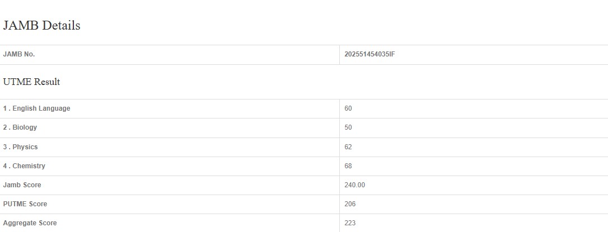Select the Chemistry score value 68
Viewport: 608px width, 232px height.
tap(348, 166)
